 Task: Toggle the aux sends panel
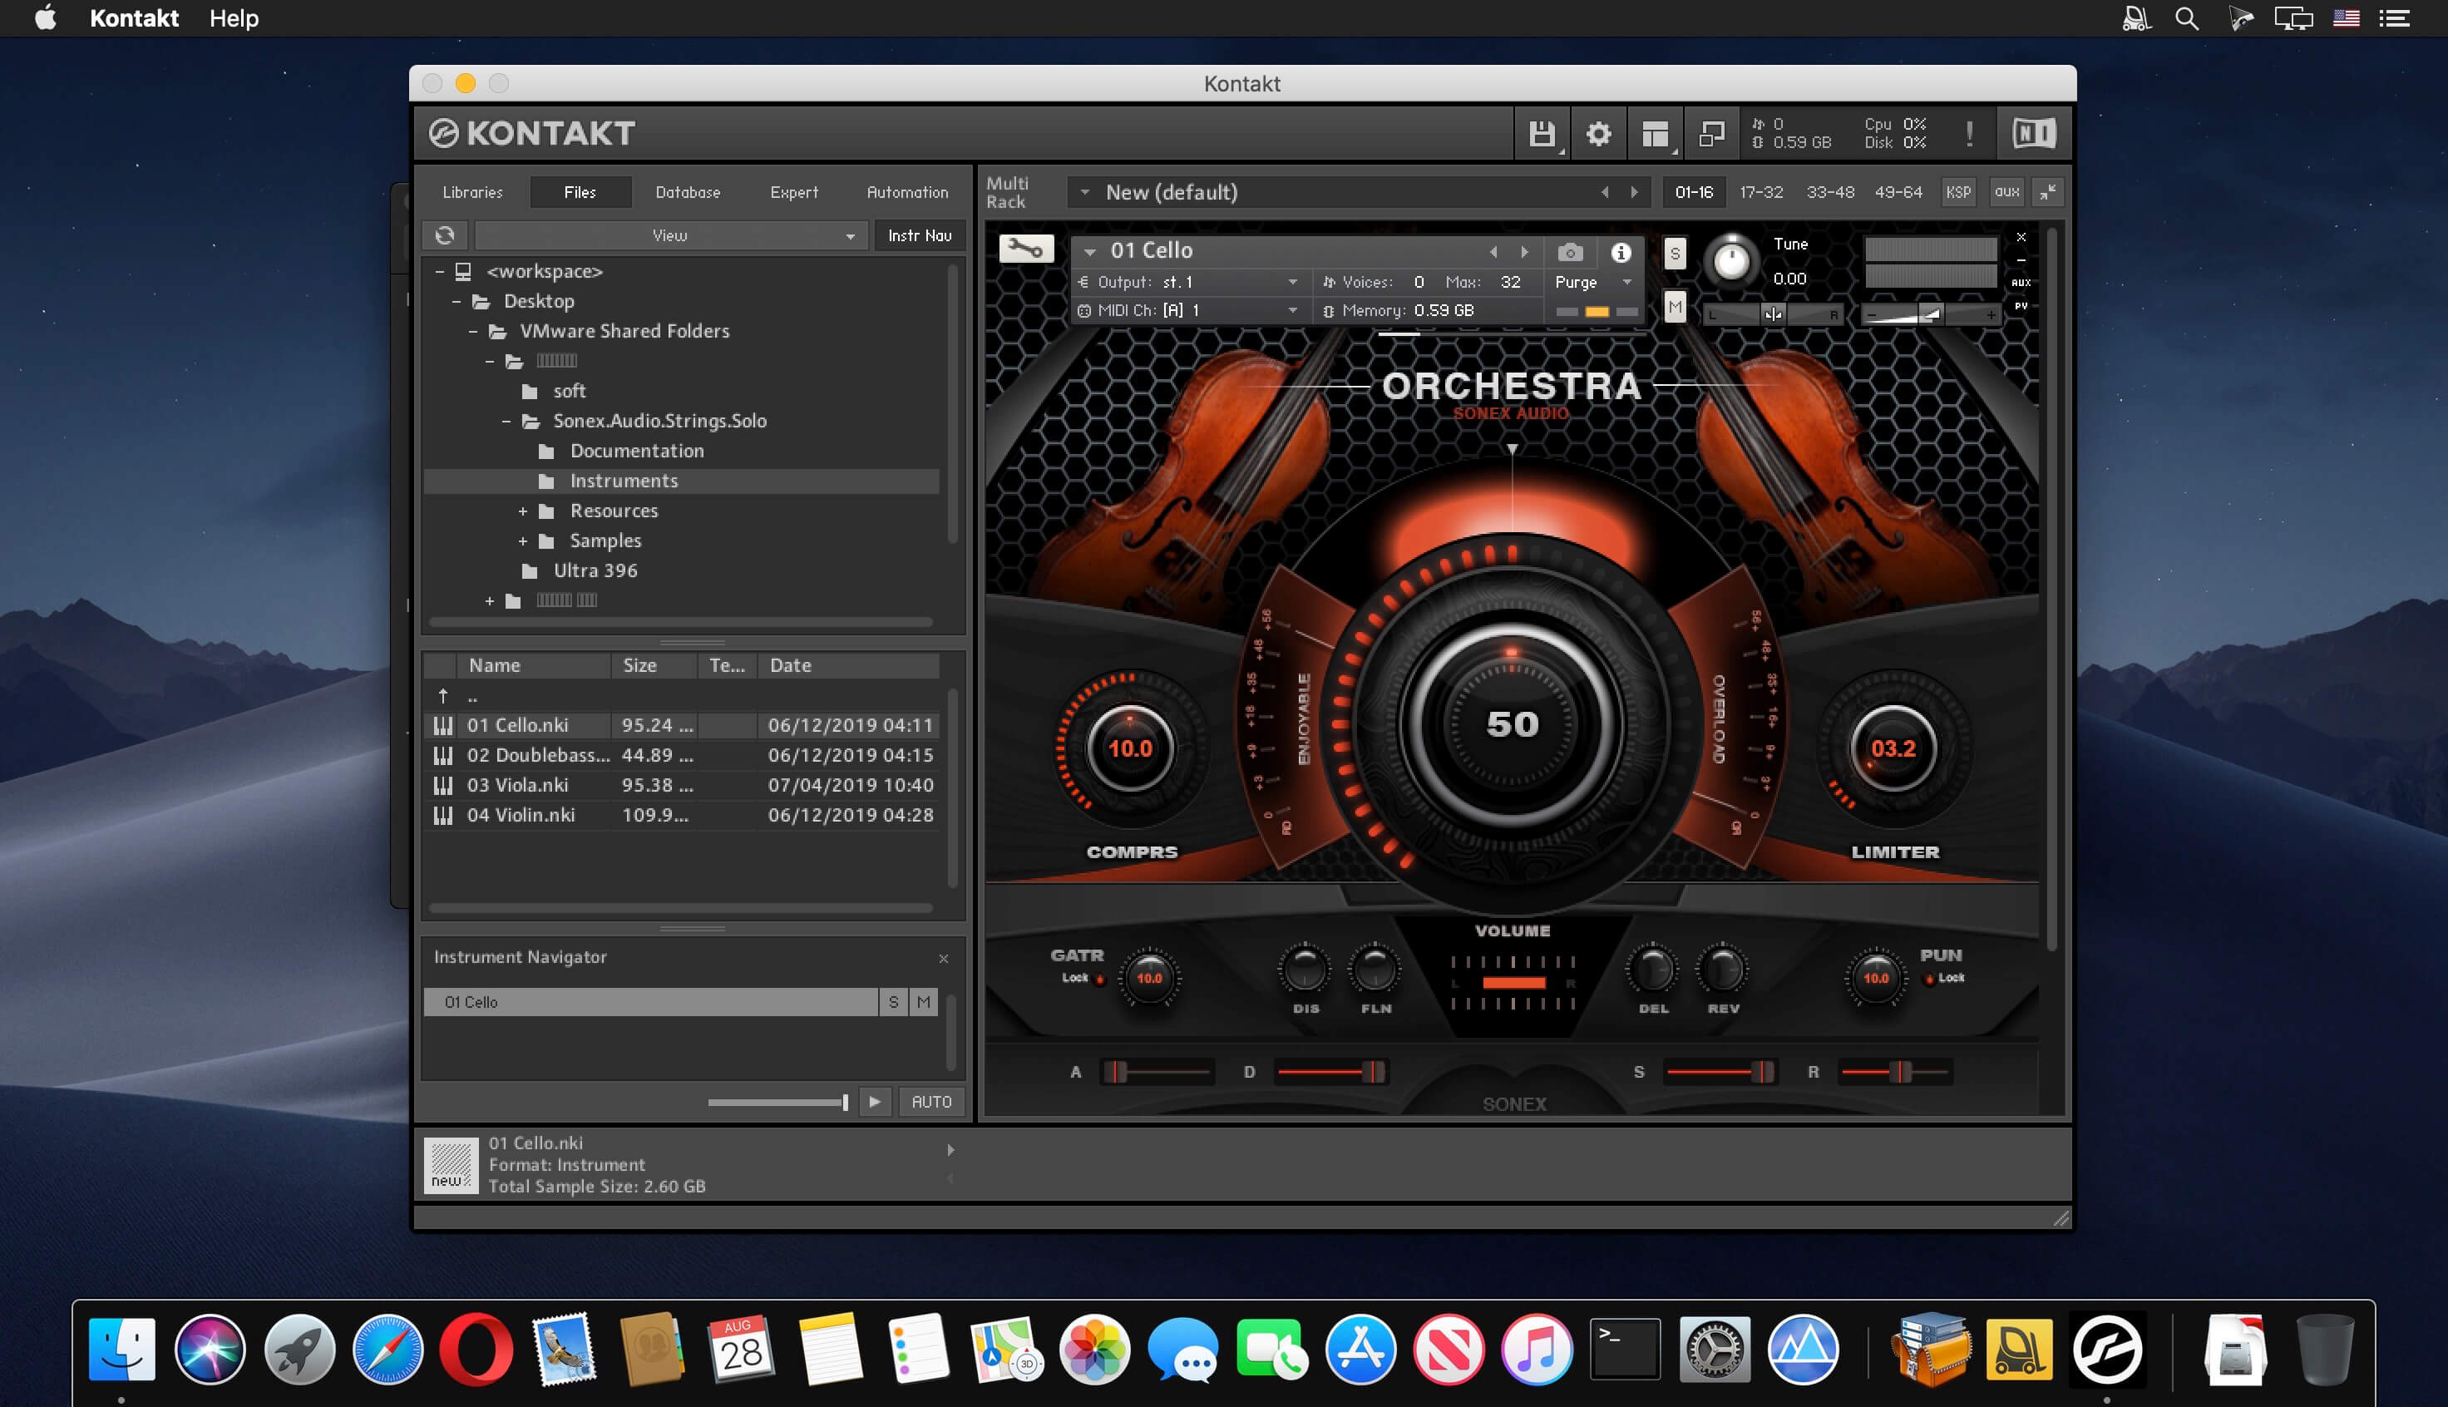tap(2006, 192)
